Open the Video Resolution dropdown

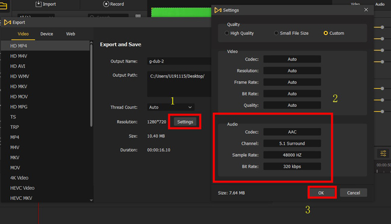pos(292,71)
